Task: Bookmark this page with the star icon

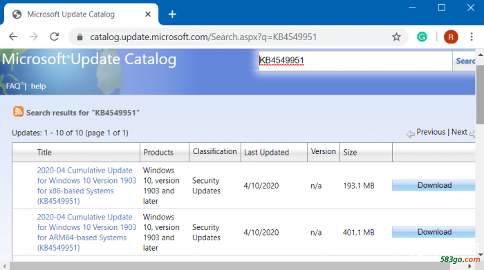Action: coord(396,37)
